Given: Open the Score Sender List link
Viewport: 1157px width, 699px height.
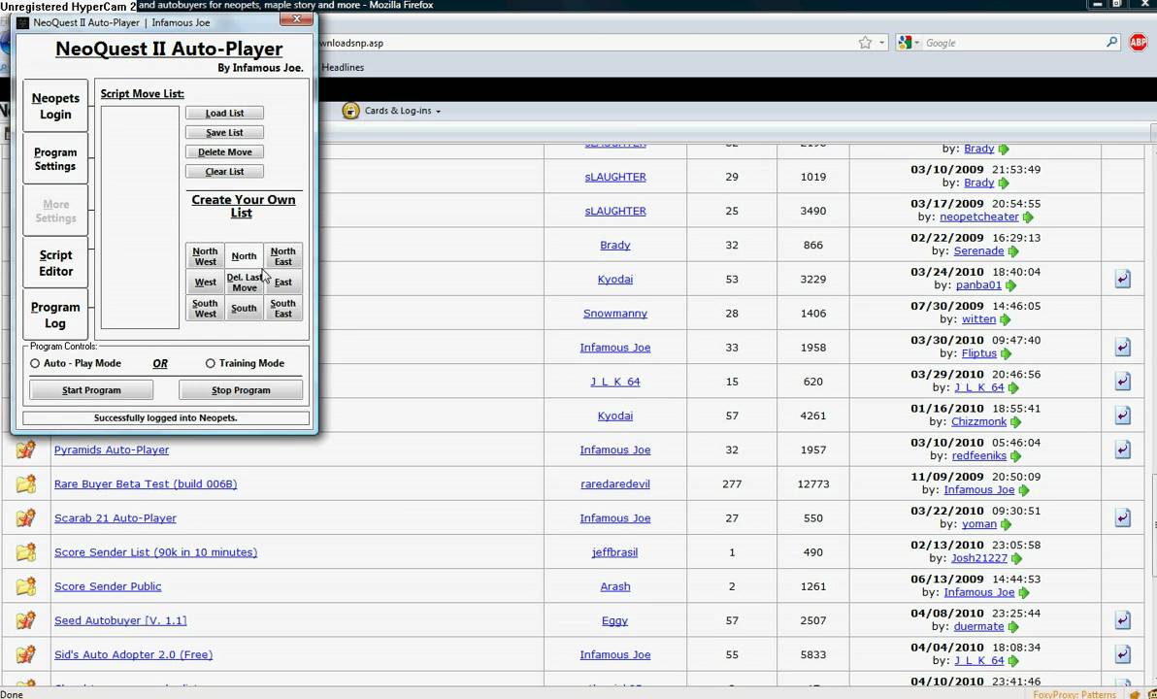Looking at the screenshot, I should click(x=155, y=552).
